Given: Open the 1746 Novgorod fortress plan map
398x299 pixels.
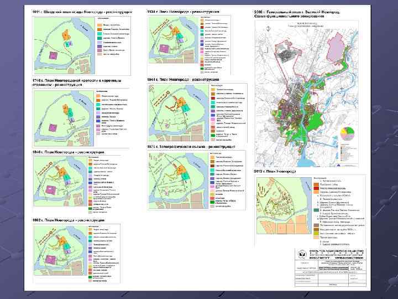Looking at the screenshot, I should click(x=64, y=118).
